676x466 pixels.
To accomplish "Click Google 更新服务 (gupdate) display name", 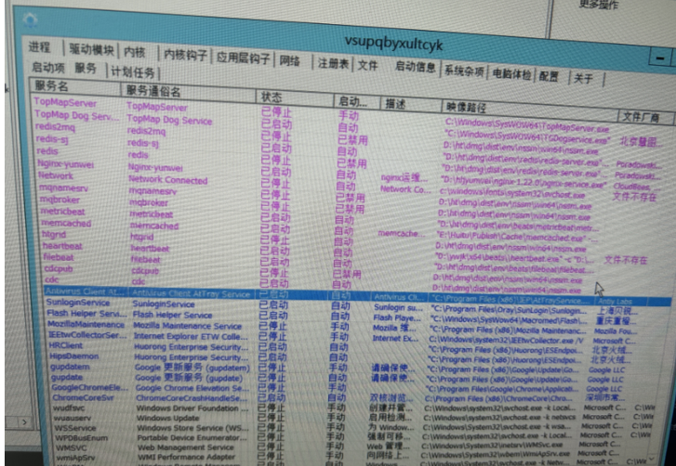I will point(190,378).
